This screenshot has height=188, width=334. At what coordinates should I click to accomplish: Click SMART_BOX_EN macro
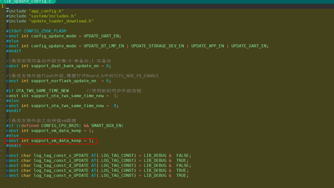(x=106, y=126)
